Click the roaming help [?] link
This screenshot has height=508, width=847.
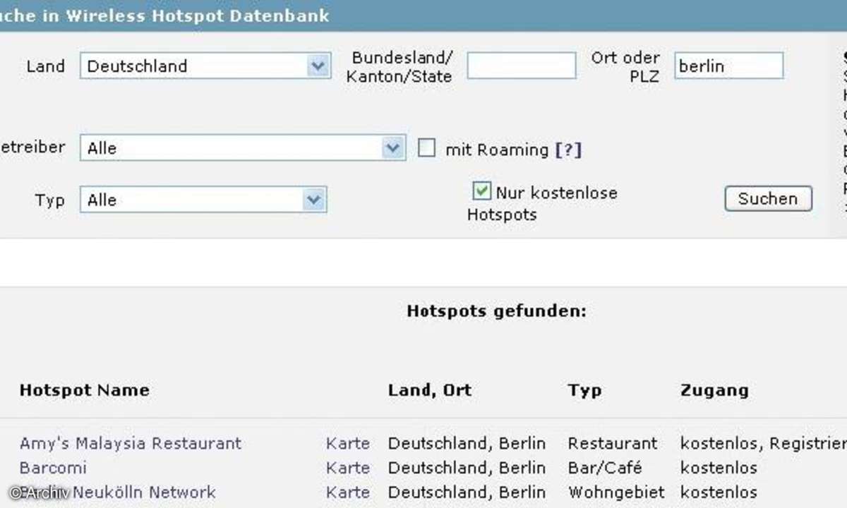tap(568, 150)
